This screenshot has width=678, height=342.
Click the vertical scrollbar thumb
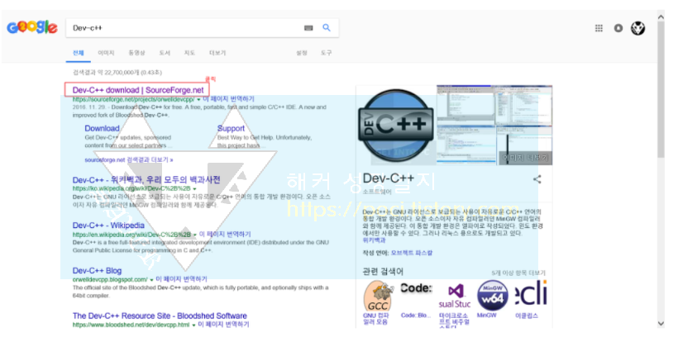pyautogui.click(x=661, y=90)
